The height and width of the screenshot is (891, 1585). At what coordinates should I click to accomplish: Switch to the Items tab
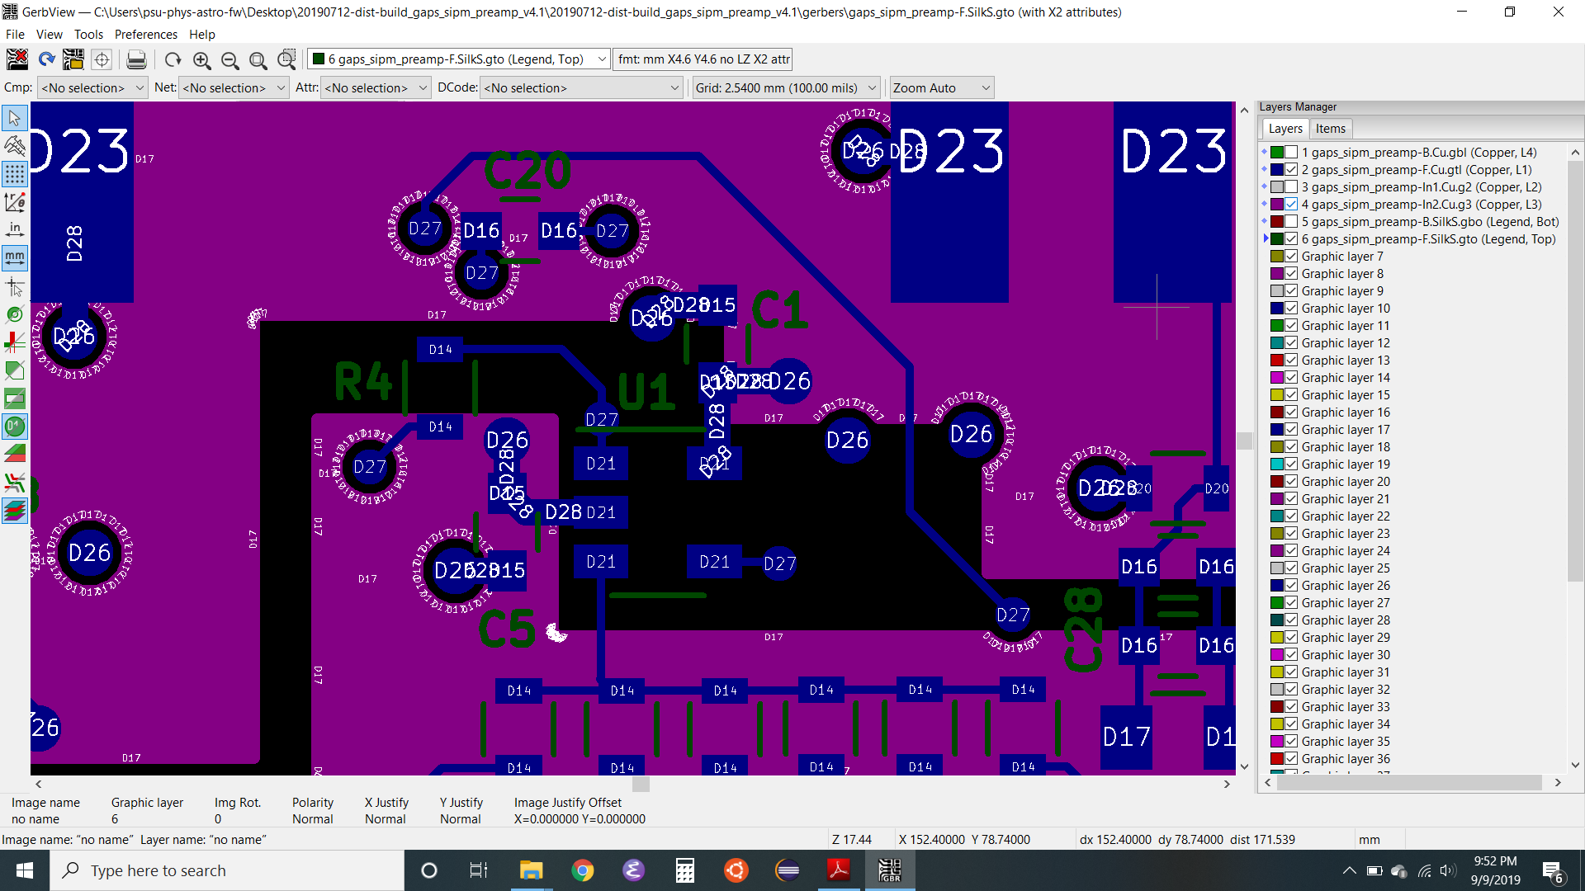point(1330,129)
